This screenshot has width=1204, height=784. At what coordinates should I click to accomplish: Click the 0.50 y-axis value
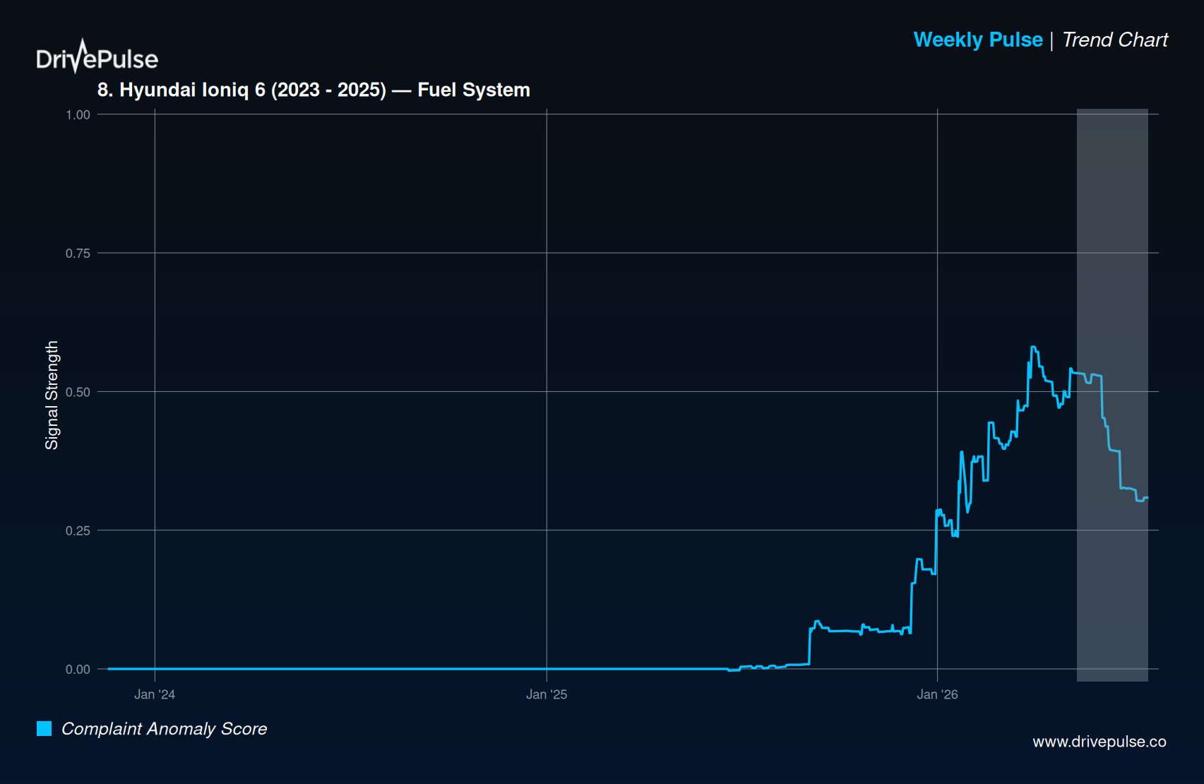coord(78,392)
